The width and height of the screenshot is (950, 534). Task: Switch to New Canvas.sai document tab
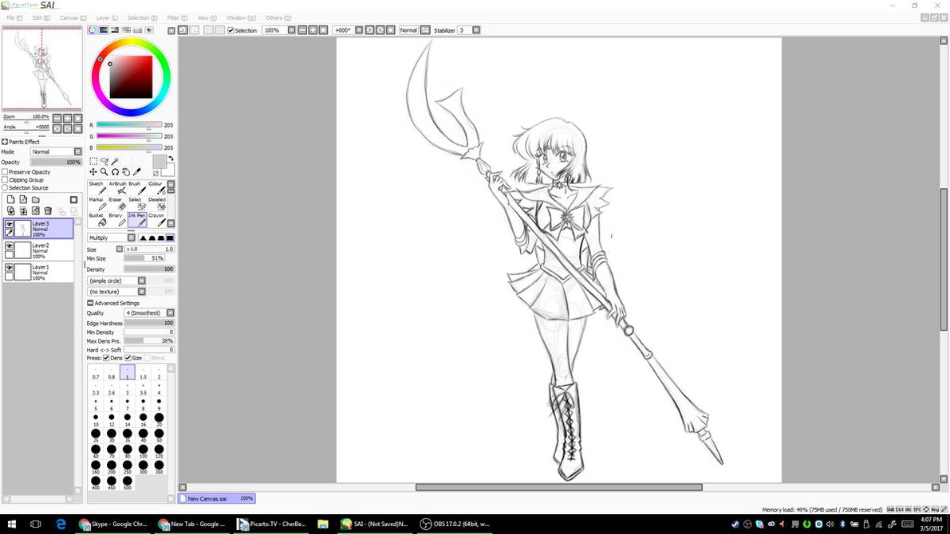[x=218, y=498]
